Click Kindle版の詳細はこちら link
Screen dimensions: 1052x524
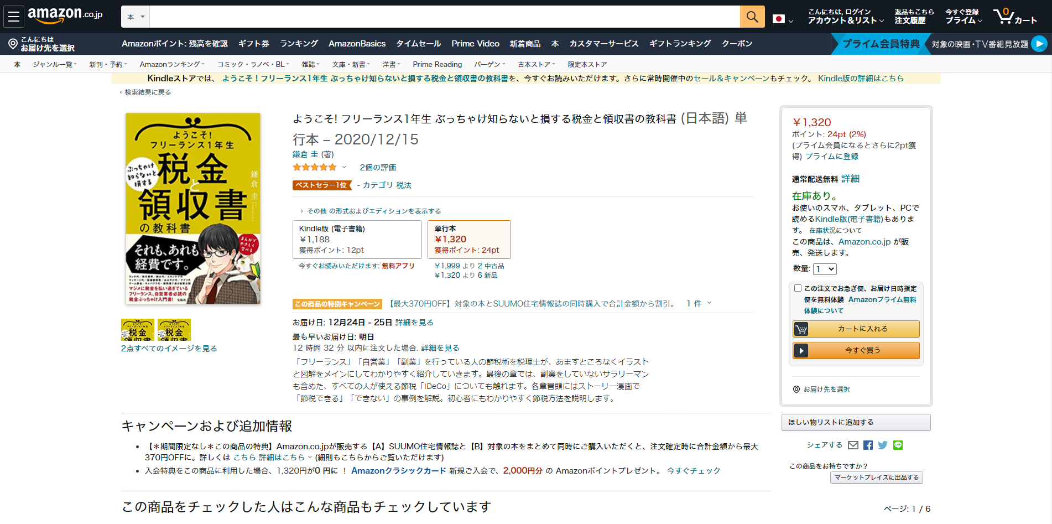861,79
